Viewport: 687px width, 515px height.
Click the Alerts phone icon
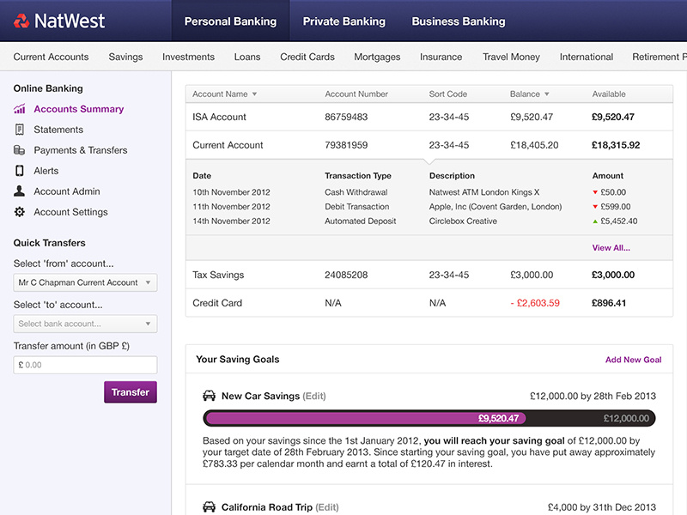19,171
